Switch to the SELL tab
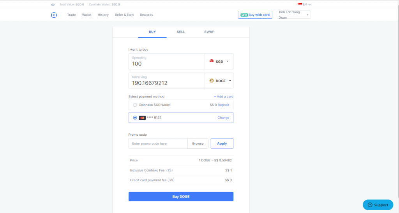This screenshot has height=213, width=399. click(181, 32)
